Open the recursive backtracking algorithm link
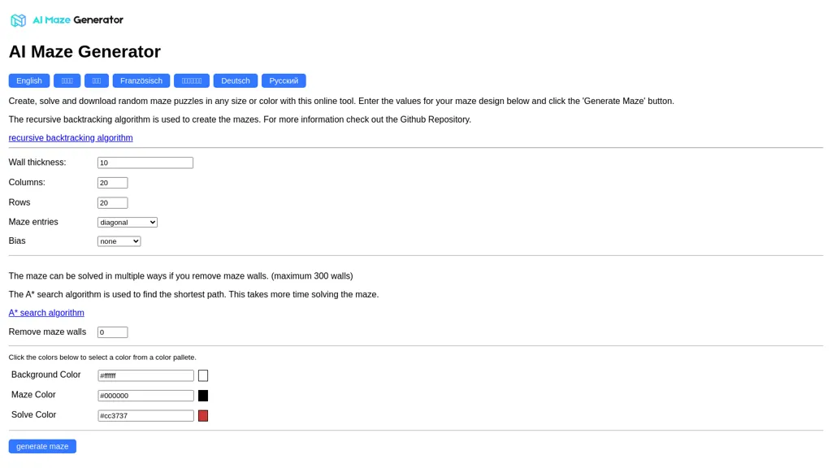The height and width of the screenshot is (468, 832). point(71,138)
